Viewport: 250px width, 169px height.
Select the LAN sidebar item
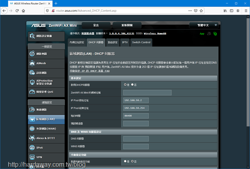coord(46,119)
